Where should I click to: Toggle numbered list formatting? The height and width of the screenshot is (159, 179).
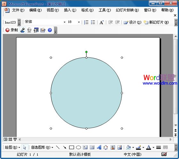tap(86, 22)
